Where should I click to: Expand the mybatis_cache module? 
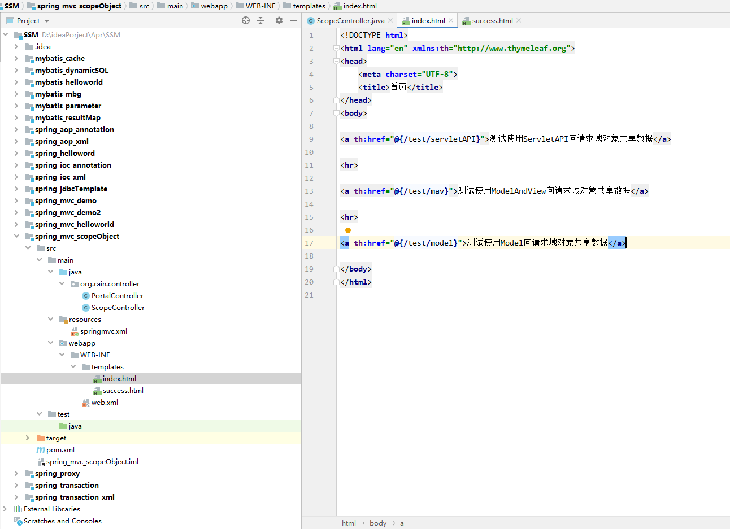pos(16,58)
